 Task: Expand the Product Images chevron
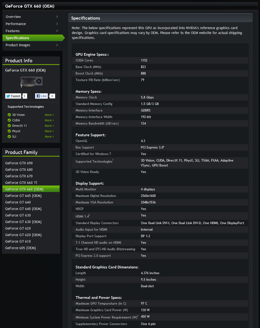tap(57, 45)
